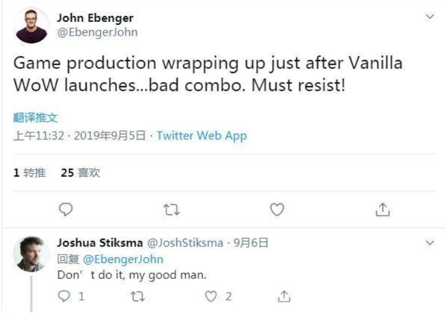This screenshot has width=446, height=317.
Task: Open Joshua Stiksma's profile avatar
Action: pyautogui.click(x=31, y=254)
